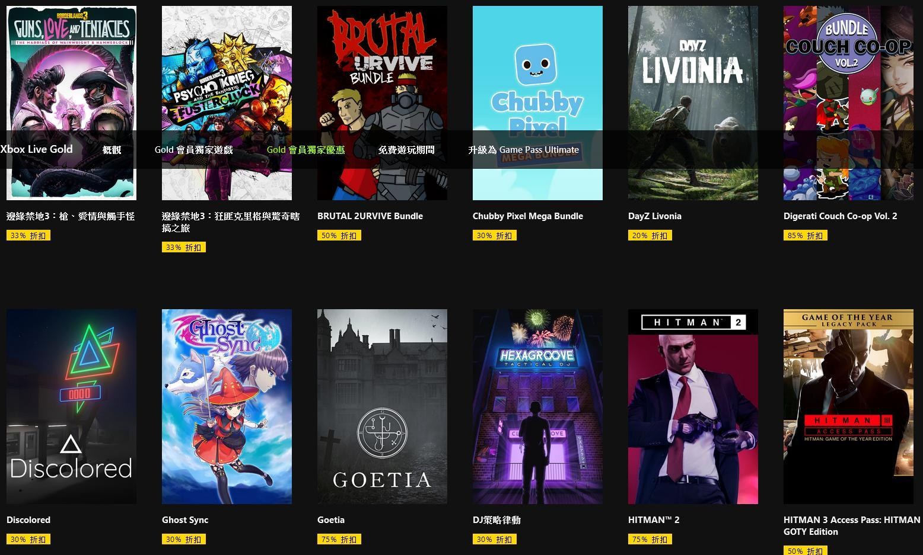Viewport: 923px width, 555px height.
Task: Open Chubby Pixel Mega Bundle cover
Action: click(x=537, y=103)
